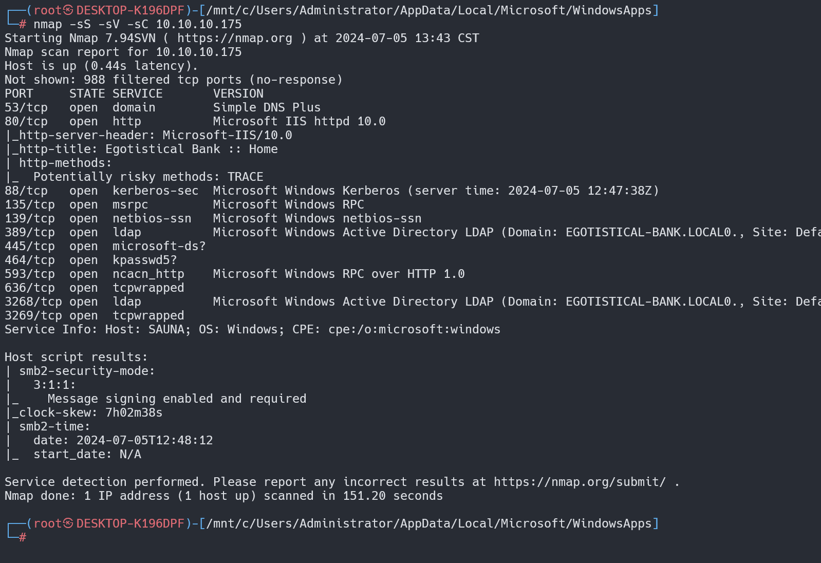
Task: Click the TRACE risky method text
Action: pyautogui.click(x=245, y=177)
